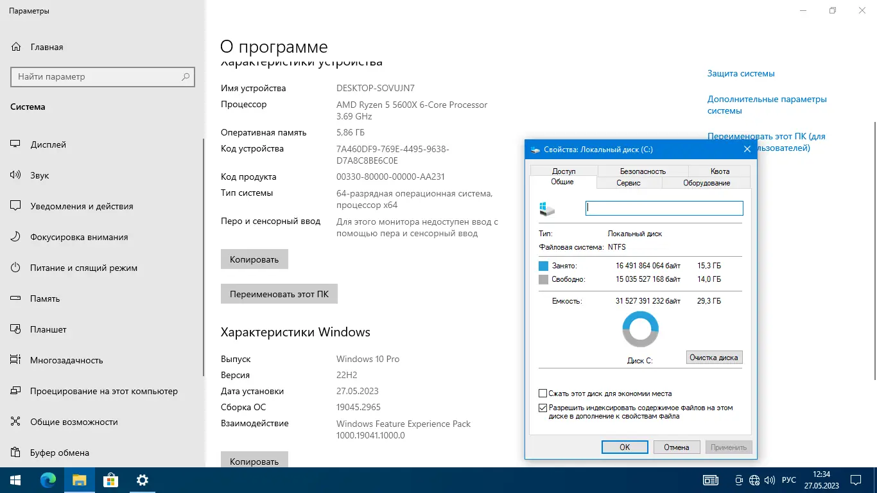
Task: Open the Windows Start menu
Action: click(x=15, y=480)
